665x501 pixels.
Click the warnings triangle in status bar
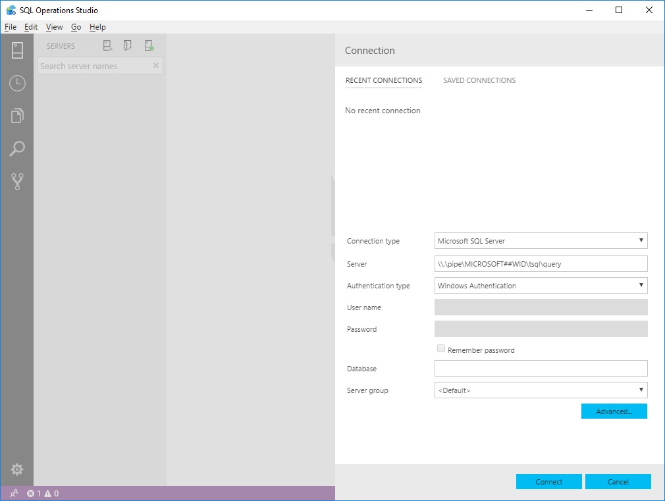pos(47,493)
